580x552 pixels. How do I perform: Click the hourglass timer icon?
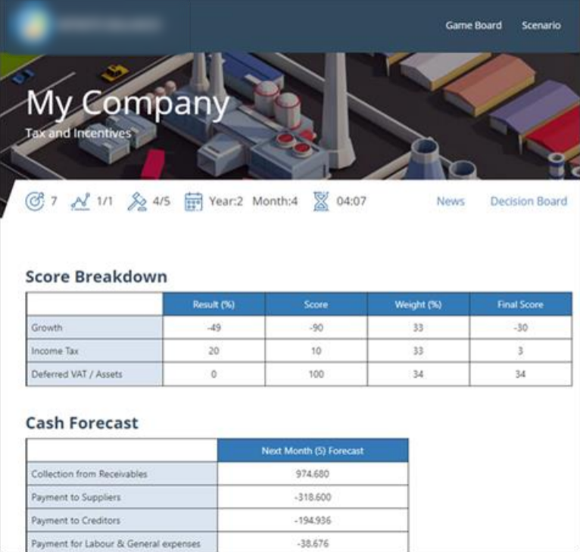(x=321, y=201)
